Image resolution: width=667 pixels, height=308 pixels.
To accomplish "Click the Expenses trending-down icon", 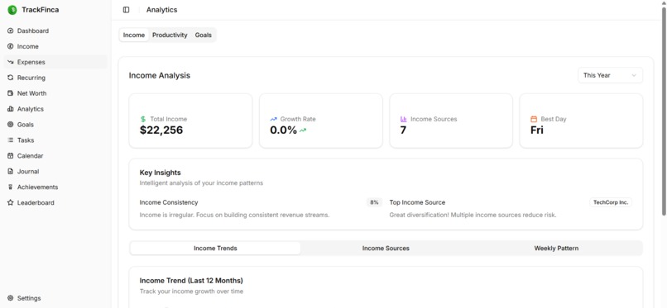I will pos(11,62).
